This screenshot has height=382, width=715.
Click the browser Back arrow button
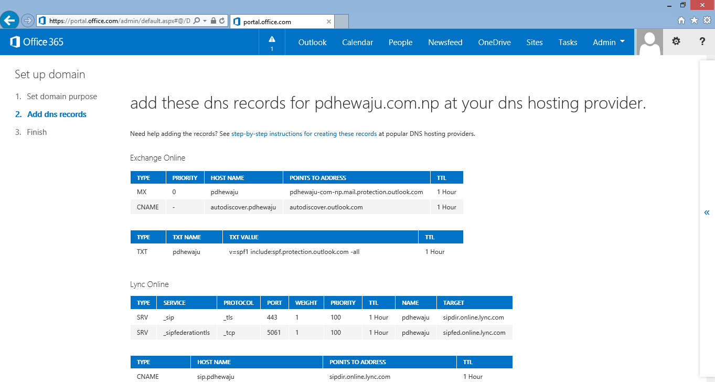tap(10, 20)
